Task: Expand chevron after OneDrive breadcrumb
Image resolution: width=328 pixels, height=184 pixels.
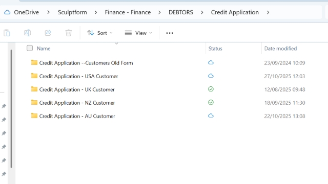Action: point(49,12)
